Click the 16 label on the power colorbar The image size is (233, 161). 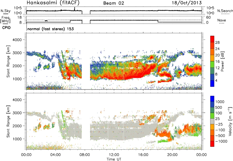(x=217, y=62)
